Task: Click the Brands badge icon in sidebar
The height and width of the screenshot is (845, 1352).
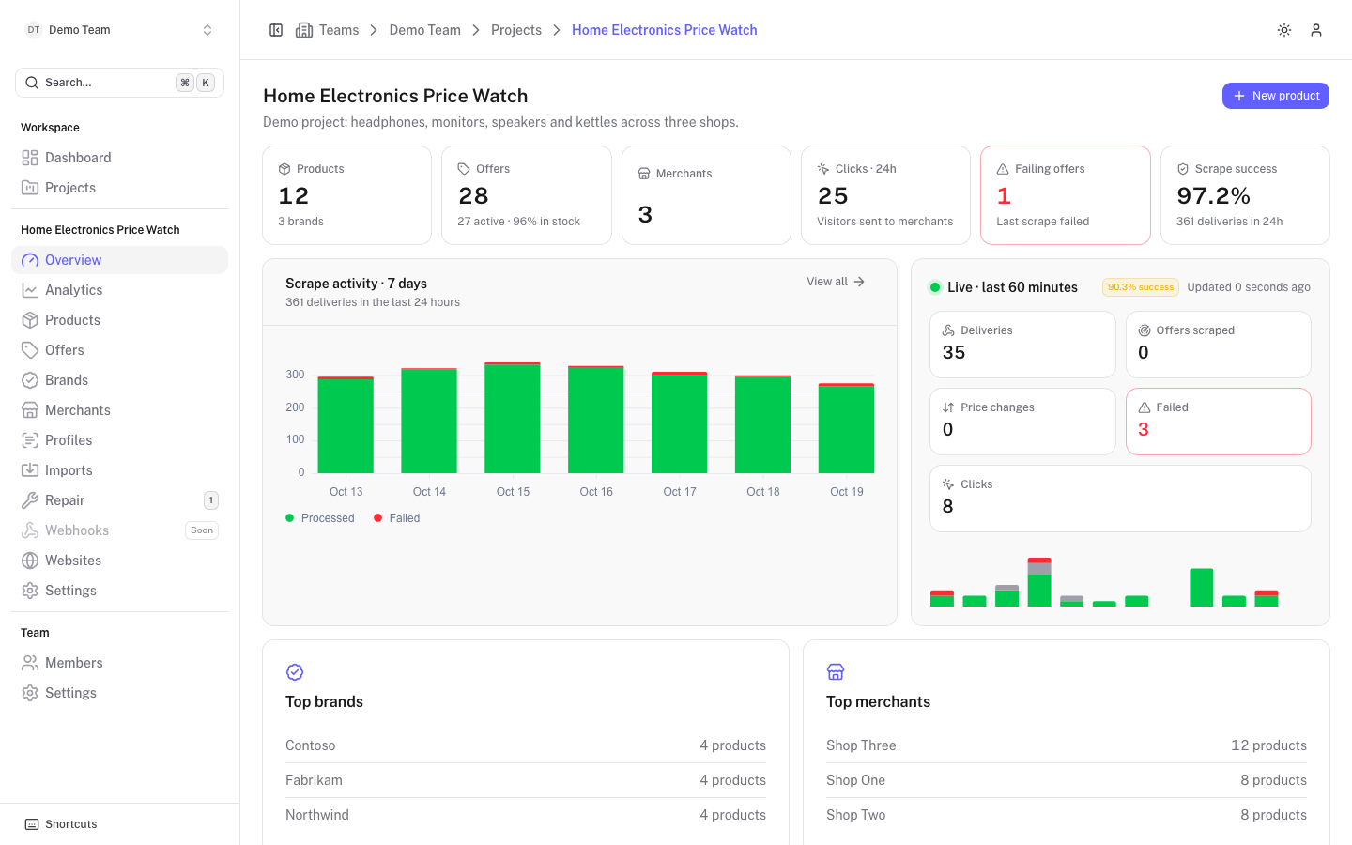Action: pos(30,380)
